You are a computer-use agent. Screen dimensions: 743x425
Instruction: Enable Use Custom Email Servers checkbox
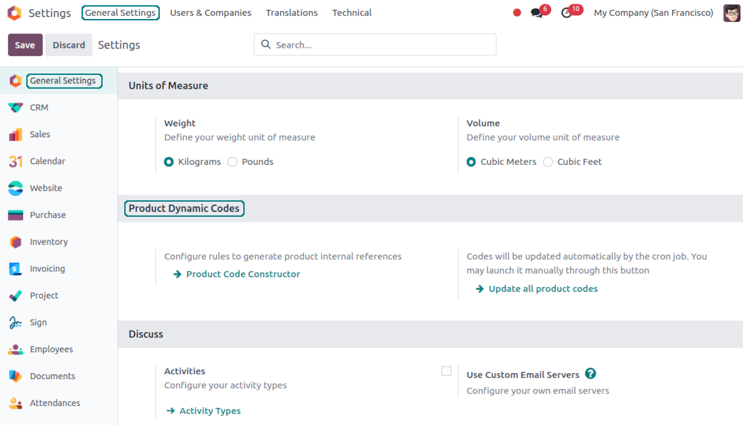pos(446,371)
